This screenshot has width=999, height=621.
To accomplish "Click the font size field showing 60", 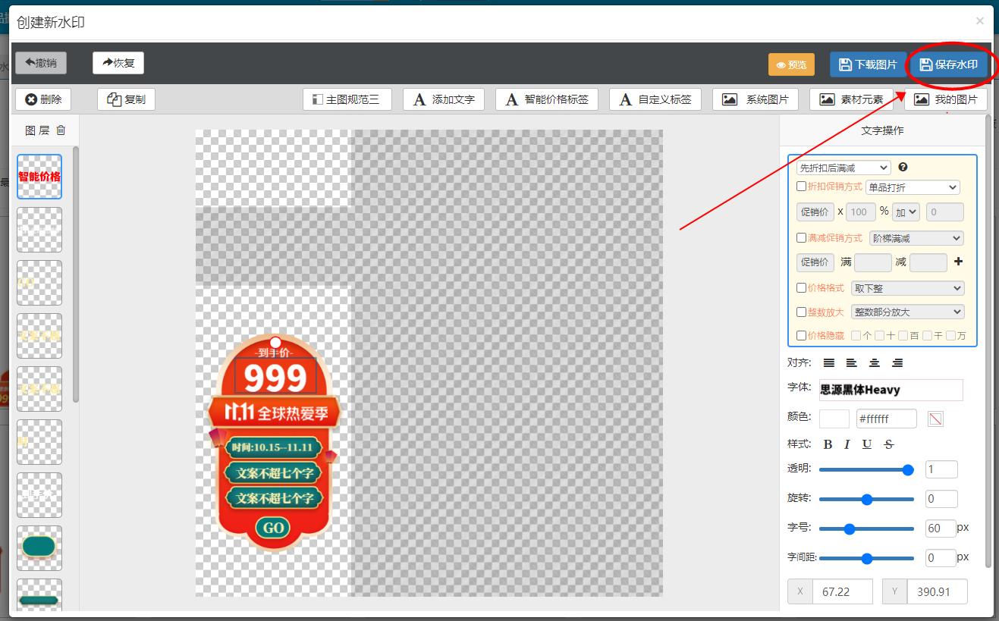I will point(941,528).
